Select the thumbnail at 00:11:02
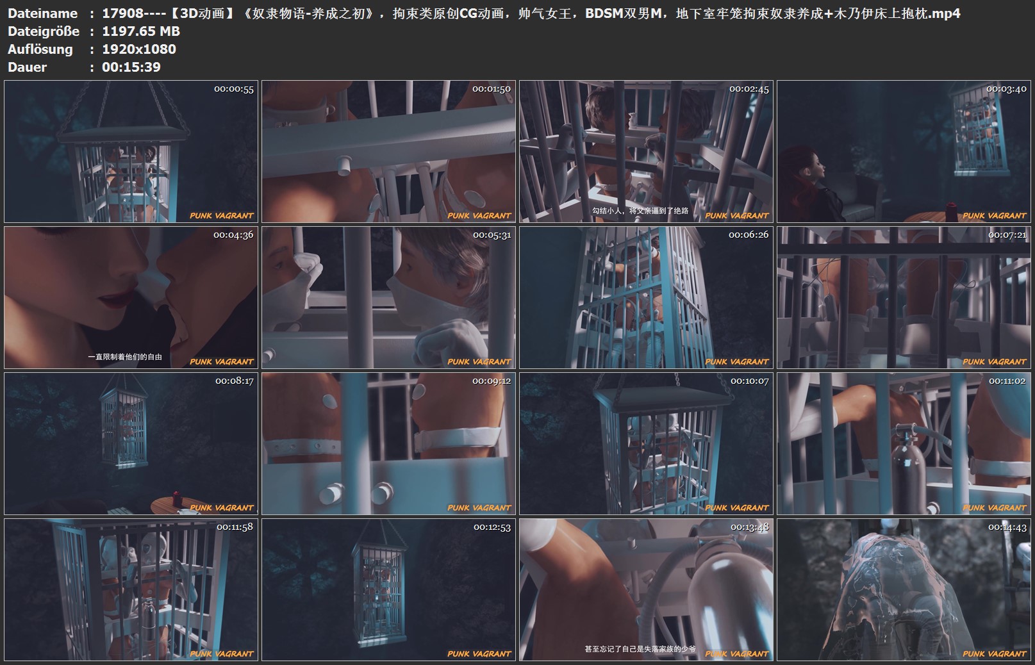 904,443
